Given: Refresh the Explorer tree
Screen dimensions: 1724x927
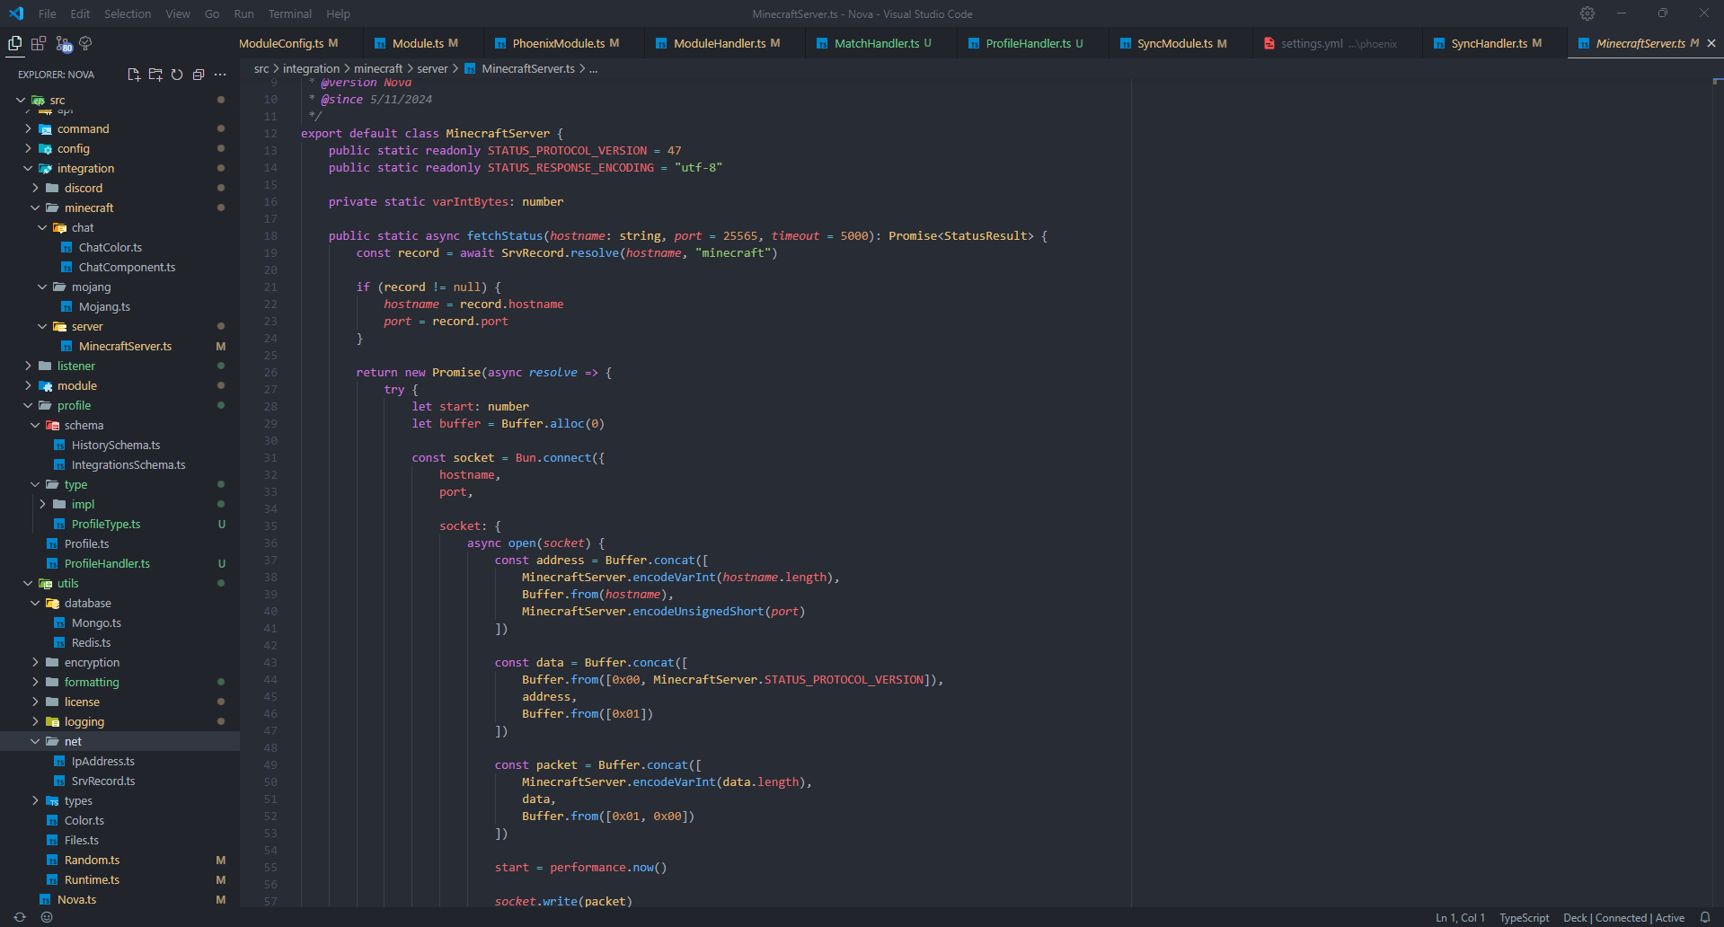Looking at the screenshot, I should coord(177,75).
